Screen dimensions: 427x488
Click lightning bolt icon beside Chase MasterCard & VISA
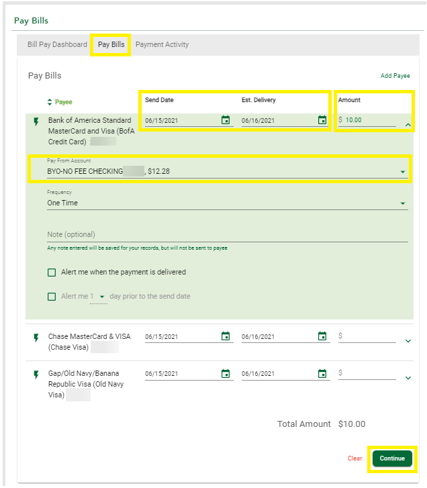click(36, 338)
